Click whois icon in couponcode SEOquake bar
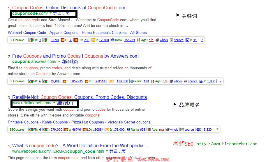Image resolution: width=275 pixels, height=162 pixels. [x=157, y=40]
